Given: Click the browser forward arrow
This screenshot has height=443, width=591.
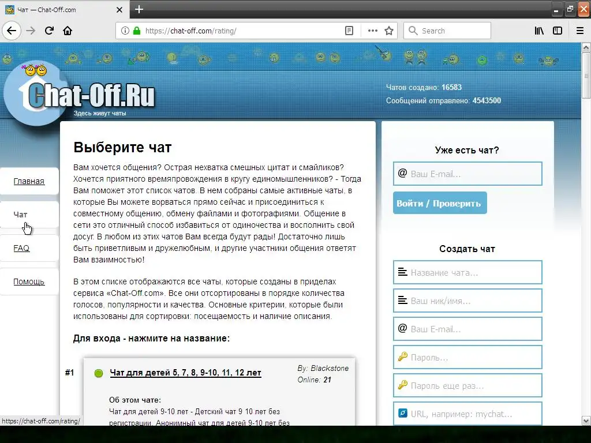Looking at the screenshot, I should coord(31,31).
